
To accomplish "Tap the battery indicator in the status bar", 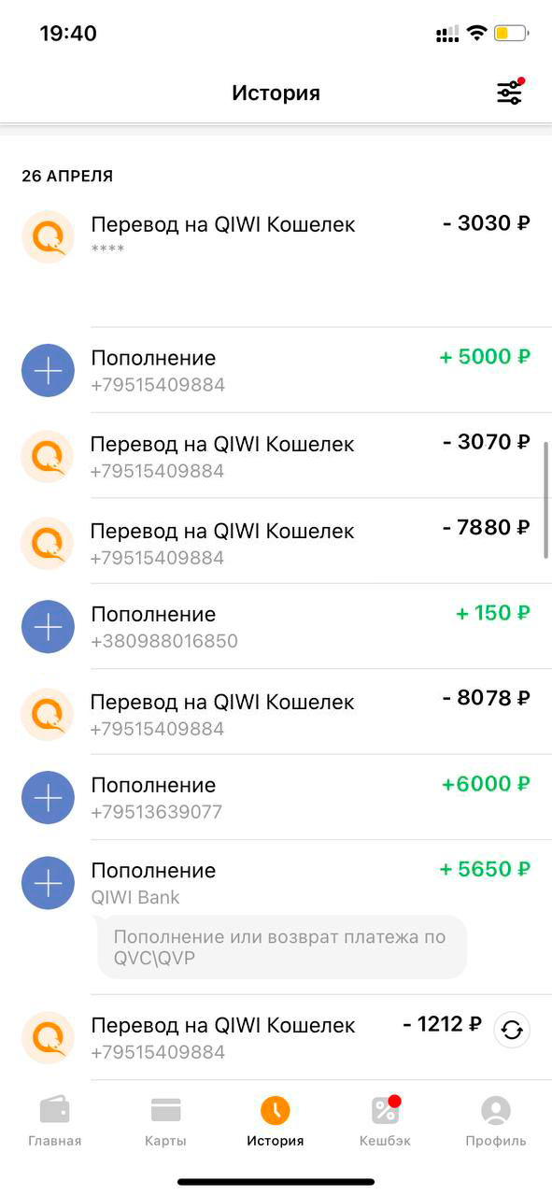I will point(513,35).
